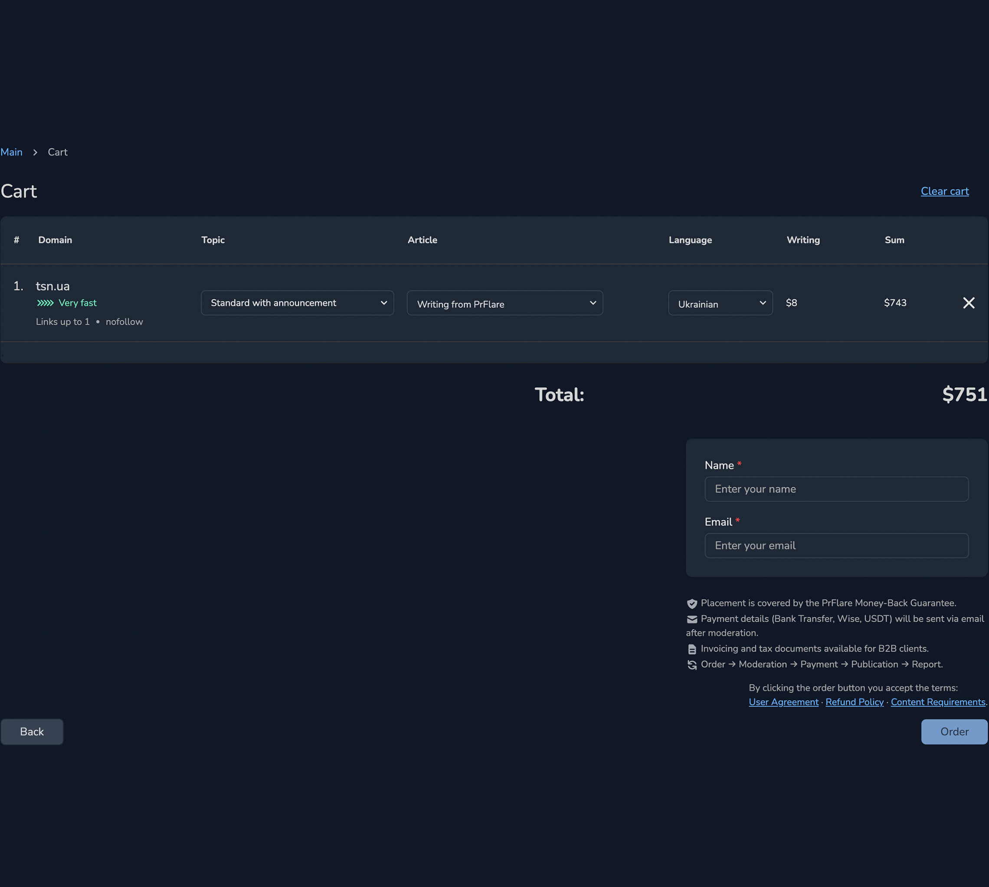Click the Money-Back Guarantee shield icon
The width and height of the screenshot is (989, 887).
pyautogui.click(x=691, y=603)
